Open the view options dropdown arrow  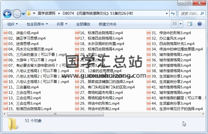(180, 24)
